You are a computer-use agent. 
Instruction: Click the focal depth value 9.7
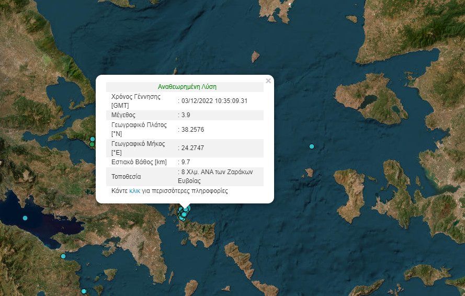[x=186, y=162]
